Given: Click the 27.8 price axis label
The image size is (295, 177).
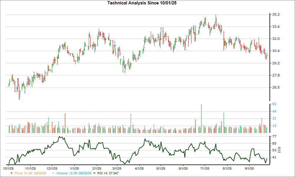Looking at the screenshot, I should click(x=276, y=75).
